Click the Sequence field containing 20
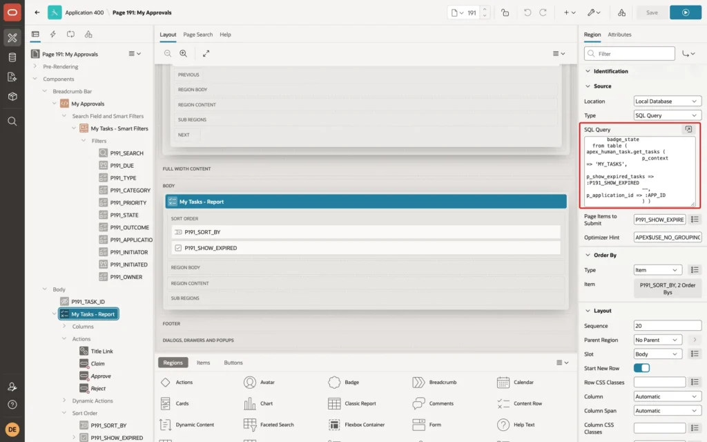Image resolution: width=707 pixels, height=442 pixels. tap(668, 326)
